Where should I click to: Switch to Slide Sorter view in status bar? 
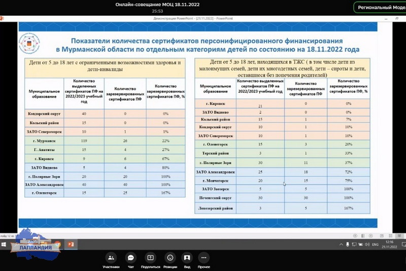click(390, 236)
